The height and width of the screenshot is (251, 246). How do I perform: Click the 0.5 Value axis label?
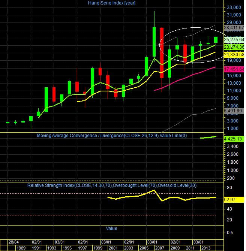pyautogui.click(x=230, y=233)
